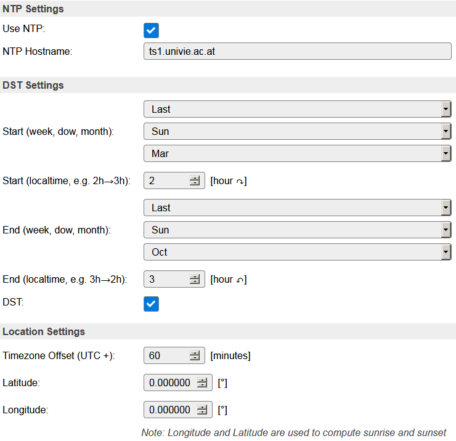The height and width of the screenshot is (441, 456).
Task: Increase Latitude with spinner up arrow
Action: pyautogui.click(x=202, y=380)
